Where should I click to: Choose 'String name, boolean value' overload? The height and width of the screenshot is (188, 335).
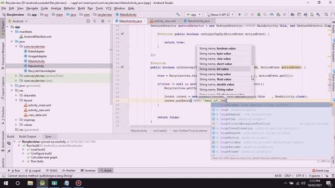224,49
